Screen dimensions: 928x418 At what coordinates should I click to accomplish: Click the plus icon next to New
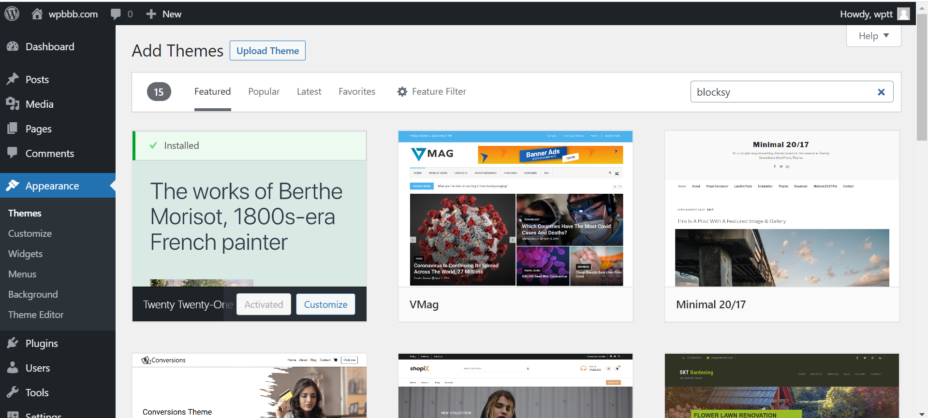point(151,14)
